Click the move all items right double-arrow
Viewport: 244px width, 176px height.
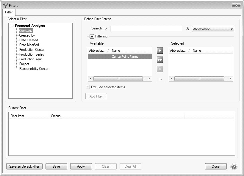pyautogui.click(x=160, y=60)
